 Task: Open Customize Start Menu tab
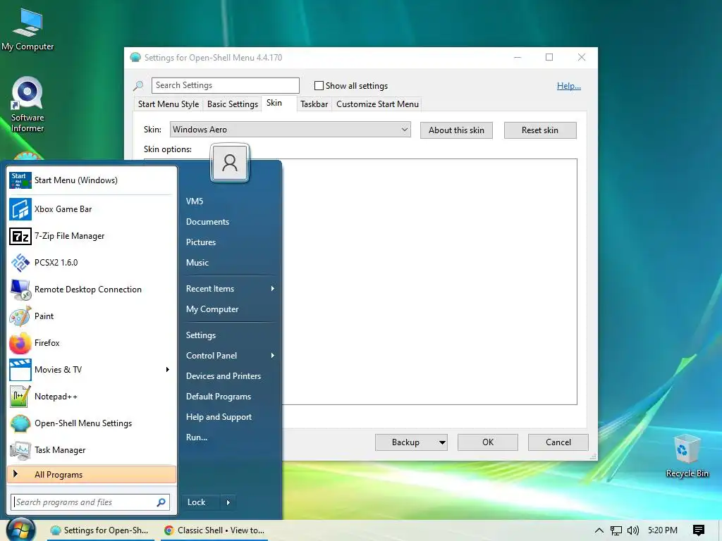[378, 104]
